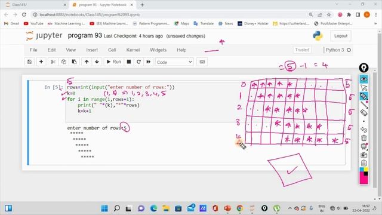Screen dimensions: 382x215
Task: Click the localhost address bar
Action: click(x=171, y=14)
